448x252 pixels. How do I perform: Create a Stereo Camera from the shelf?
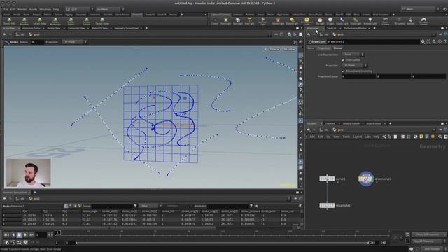click(x=386, y=21)
